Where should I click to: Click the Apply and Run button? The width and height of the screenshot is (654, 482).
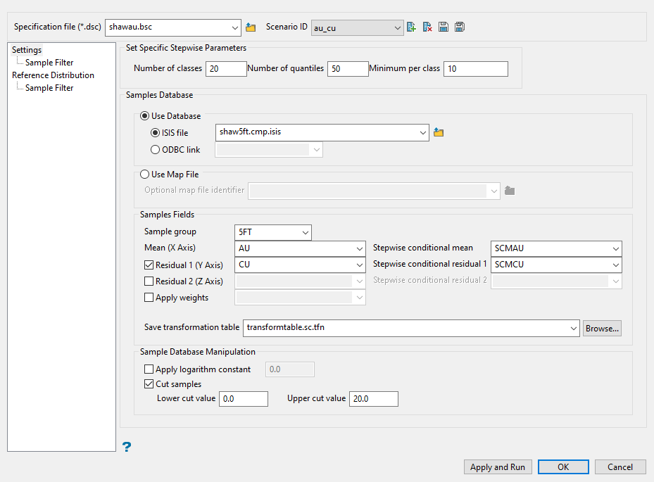(x=498, y=467)
